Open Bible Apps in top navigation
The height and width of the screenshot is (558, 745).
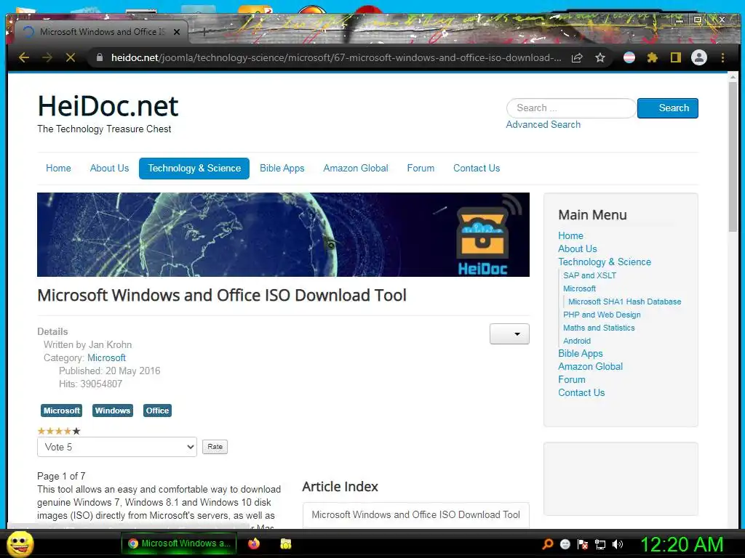282,169
